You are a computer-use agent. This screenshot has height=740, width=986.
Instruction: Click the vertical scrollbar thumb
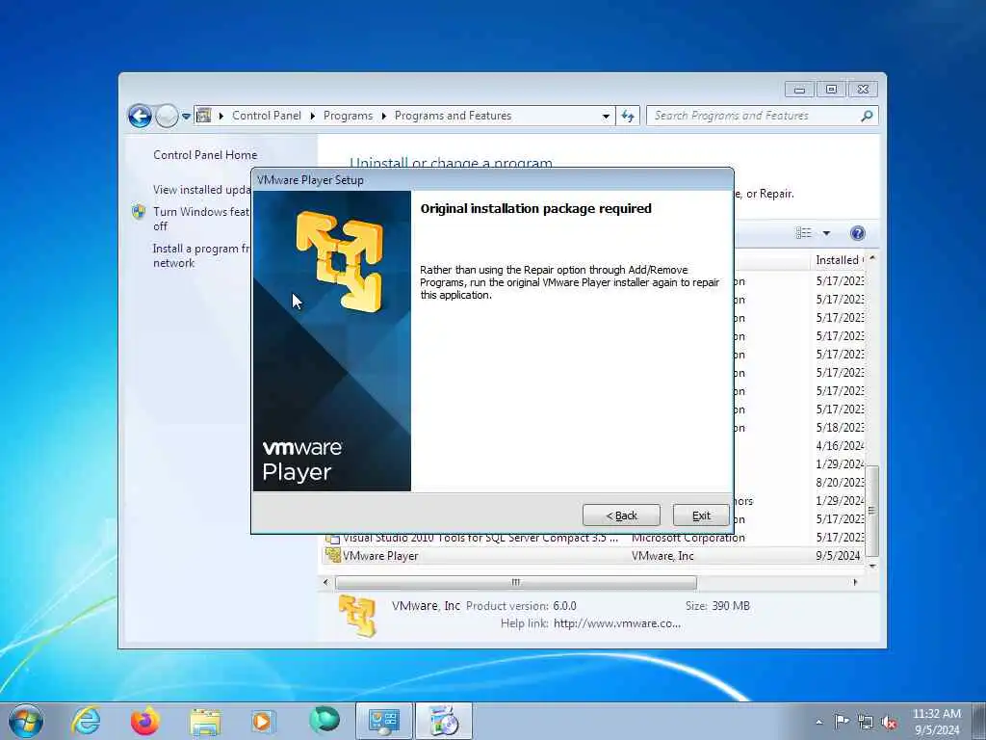[x=871, y=511]
